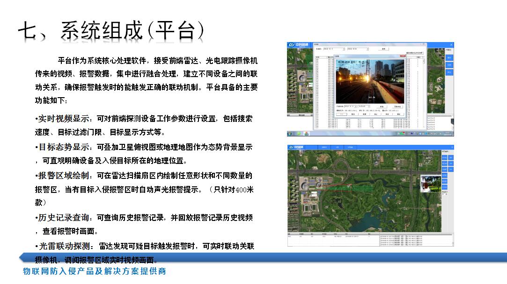Click the top log entry in the lower screenshot's alarm log
507x284 pixels.
coord(401,236)
